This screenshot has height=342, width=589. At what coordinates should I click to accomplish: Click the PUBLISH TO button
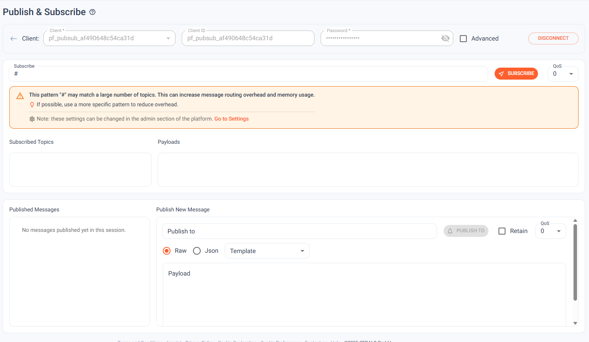(466, 231)
